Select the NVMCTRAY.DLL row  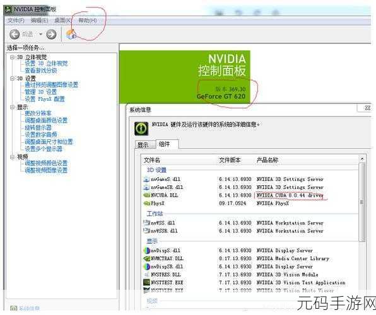pyautogui.click(x=250, y=258)
